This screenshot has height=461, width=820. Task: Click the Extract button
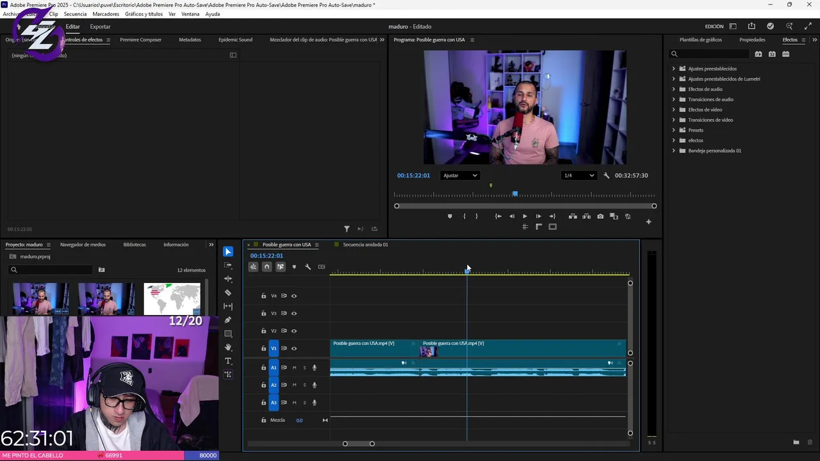(x=586, y=216)
